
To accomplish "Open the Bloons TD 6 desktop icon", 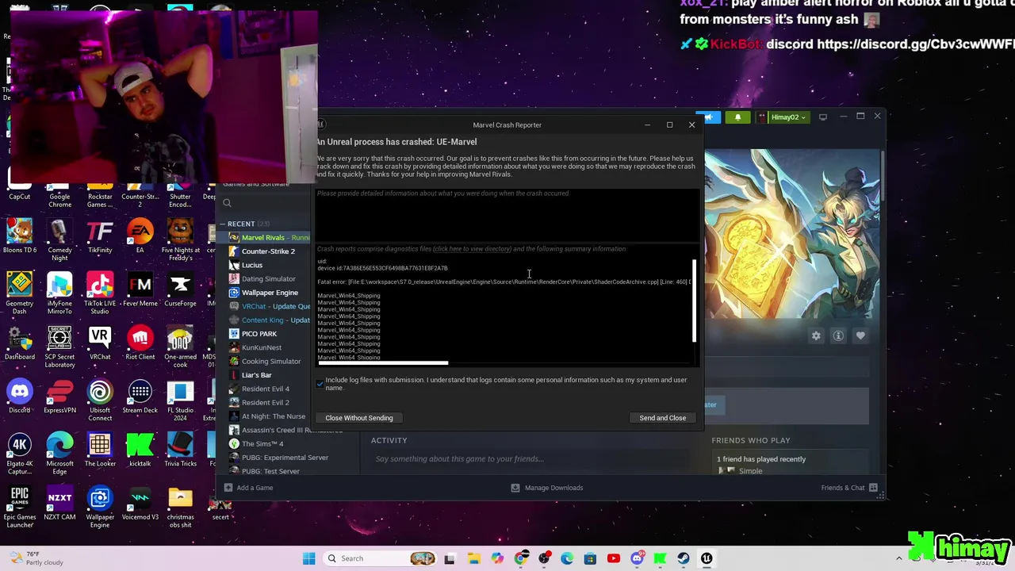I will click(20, 236).
